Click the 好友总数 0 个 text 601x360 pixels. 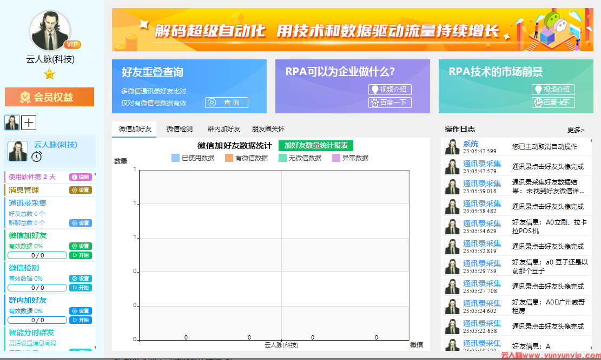coord(27,214)
